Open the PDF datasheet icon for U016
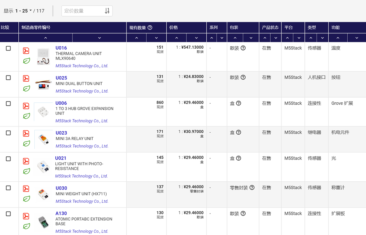Screen dimensions: 366x235 [x=26, y=51]
